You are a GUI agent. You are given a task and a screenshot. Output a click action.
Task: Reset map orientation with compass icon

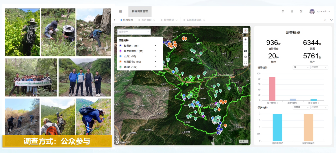pyautogui.click(x=245, y=30)
